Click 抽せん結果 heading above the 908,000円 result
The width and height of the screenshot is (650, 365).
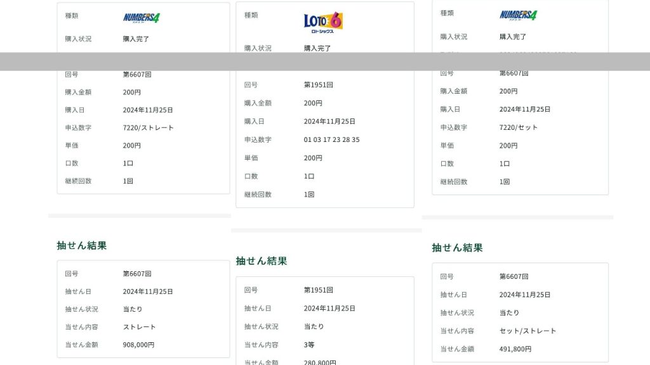click(82, 245)
